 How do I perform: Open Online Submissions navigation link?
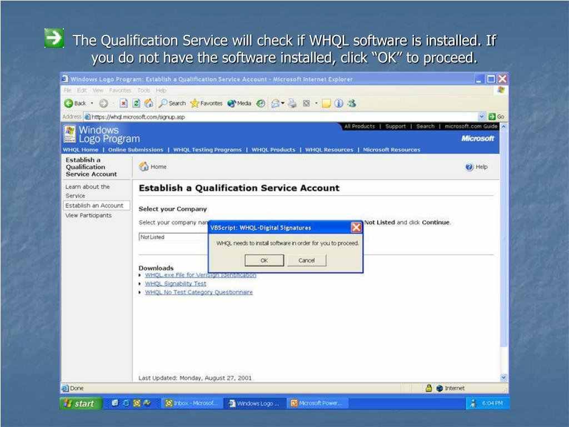point(136,150)
